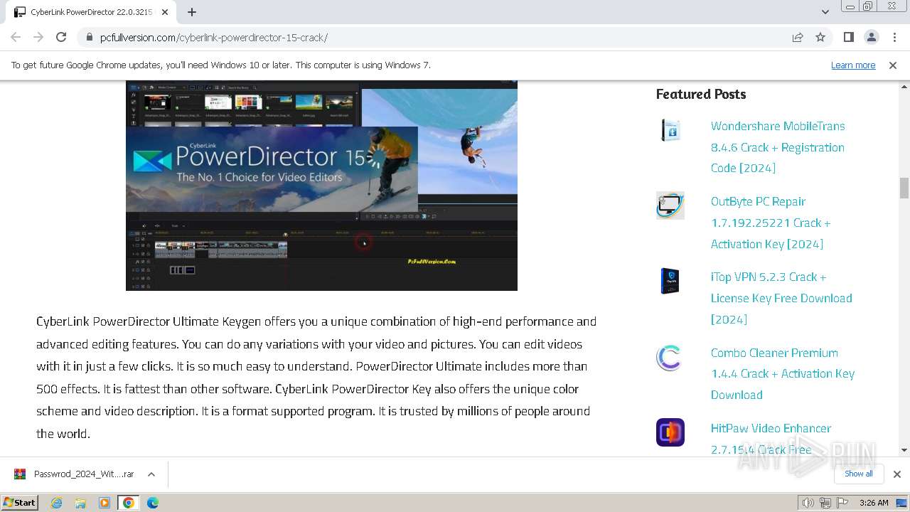The image size is (910, 512).
Task: Reload the current page
Action: 61,37
